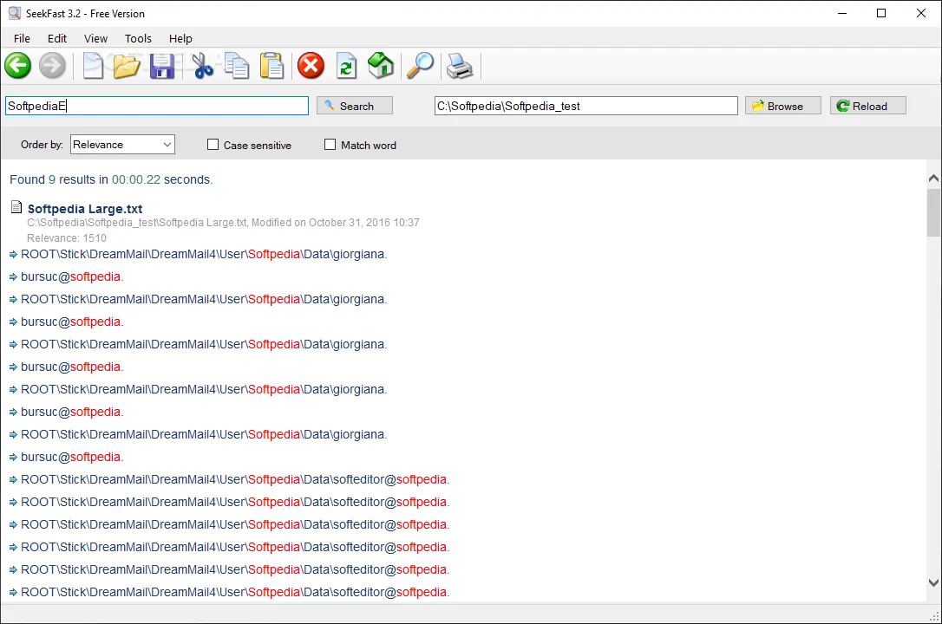The height and width of the screenshot is (624, 942).
Task: Enable the Case sensitive checkbox
Action: pos(213,145)
